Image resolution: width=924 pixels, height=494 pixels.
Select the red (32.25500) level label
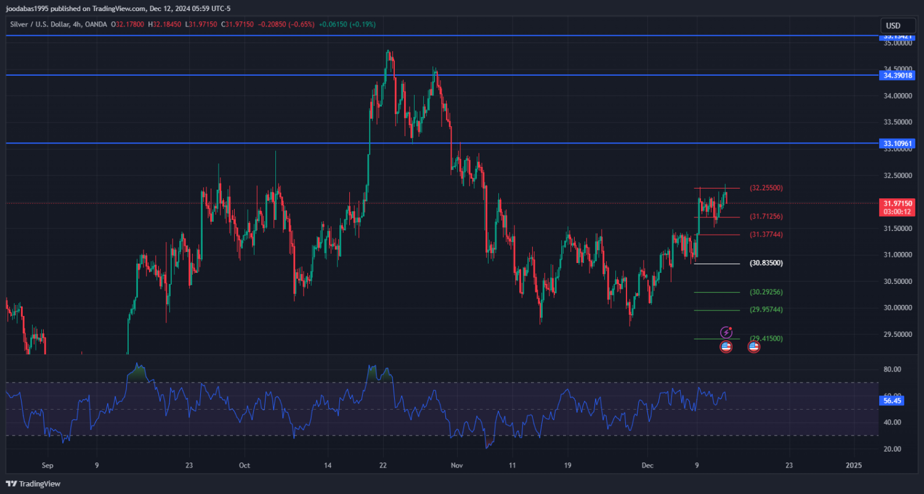[x=766, y=188]
